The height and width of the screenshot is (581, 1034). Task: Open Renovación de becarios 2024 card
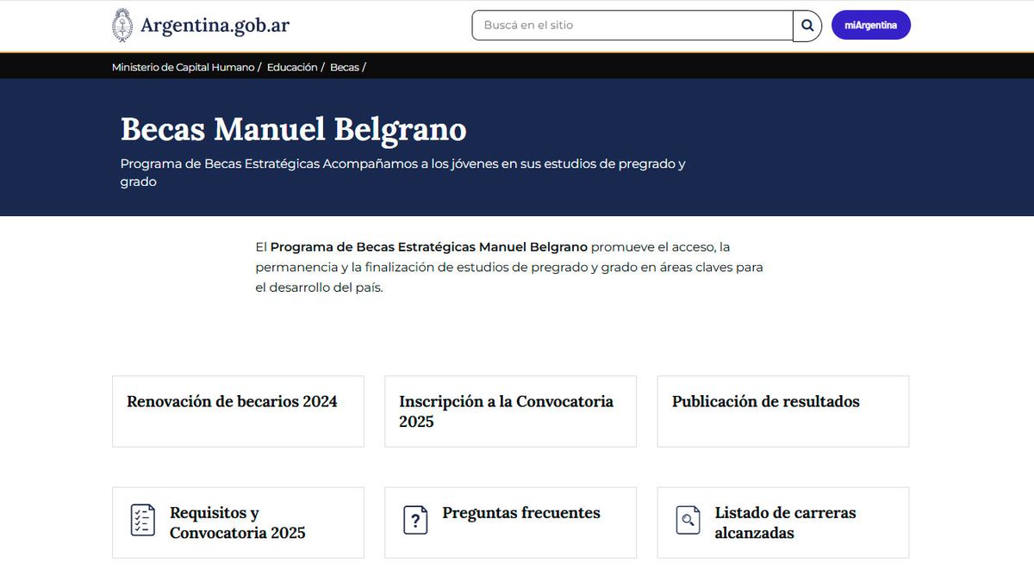[x=238, y=411]
